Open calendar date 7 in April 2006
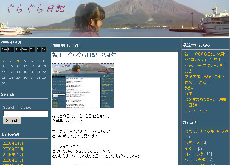This screenshot has height=165, width=230. (x=38, y=60)
